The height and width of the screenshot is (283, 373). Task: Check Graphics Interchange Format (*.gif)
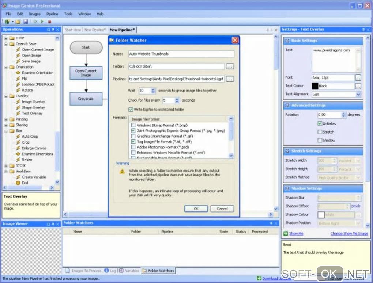point(133,136)
